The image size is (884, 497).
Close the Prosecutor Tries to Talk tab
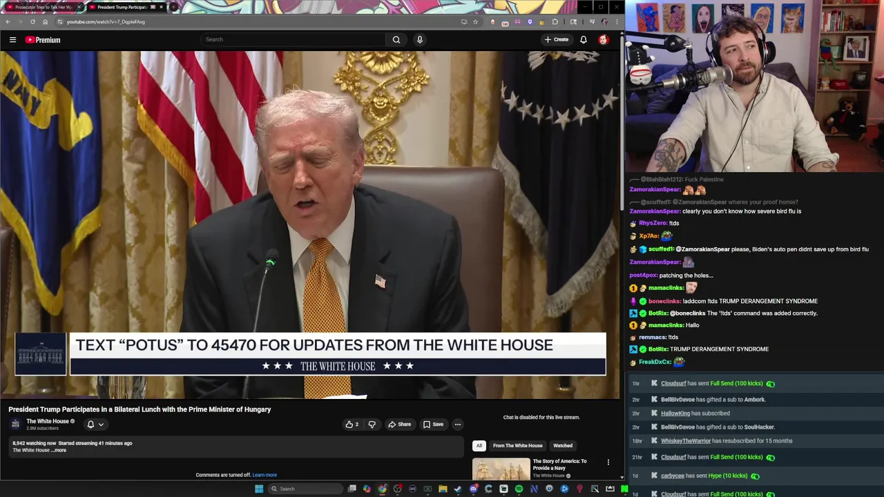click(x=79, y=7)
